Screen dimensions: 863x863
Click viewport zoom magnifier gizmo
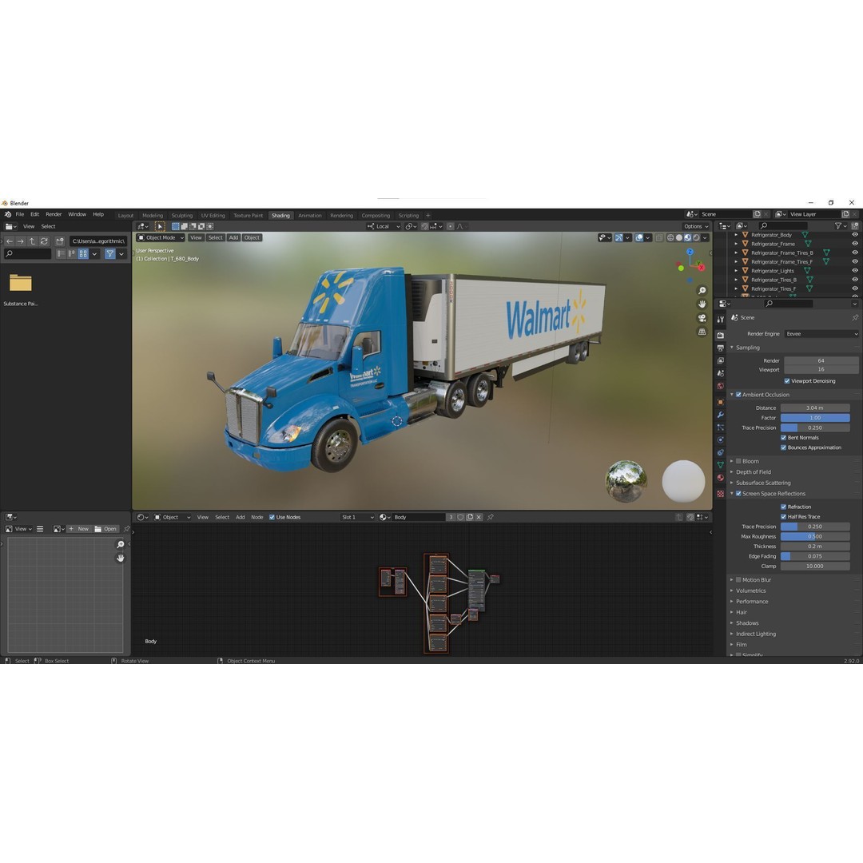pos(702,291)
